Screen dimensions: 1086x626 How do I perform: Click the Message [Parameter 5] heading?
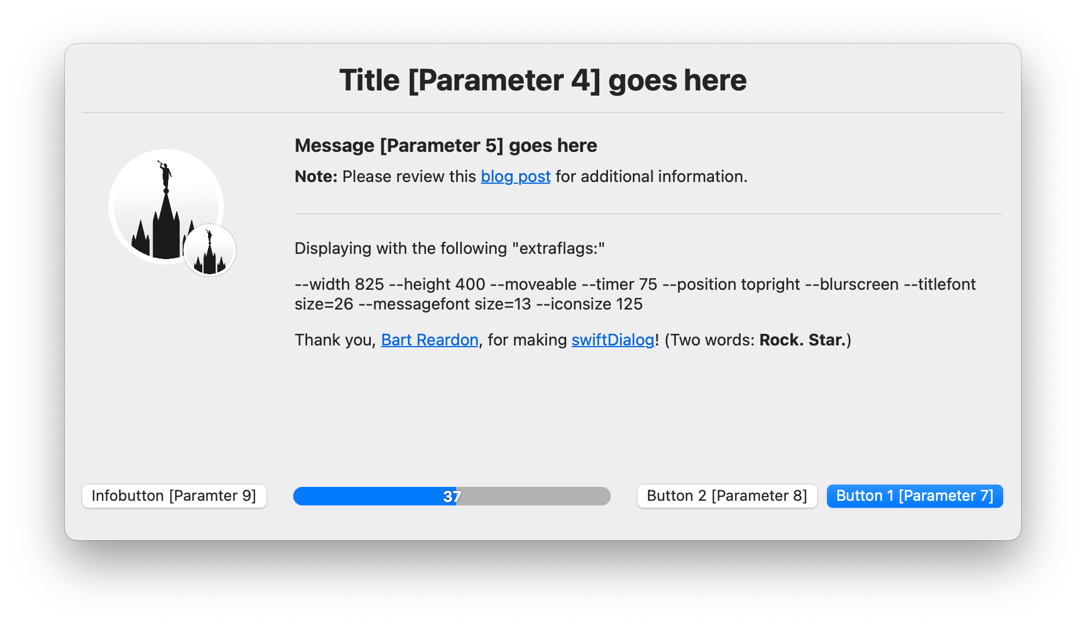[x=446, y=145]
